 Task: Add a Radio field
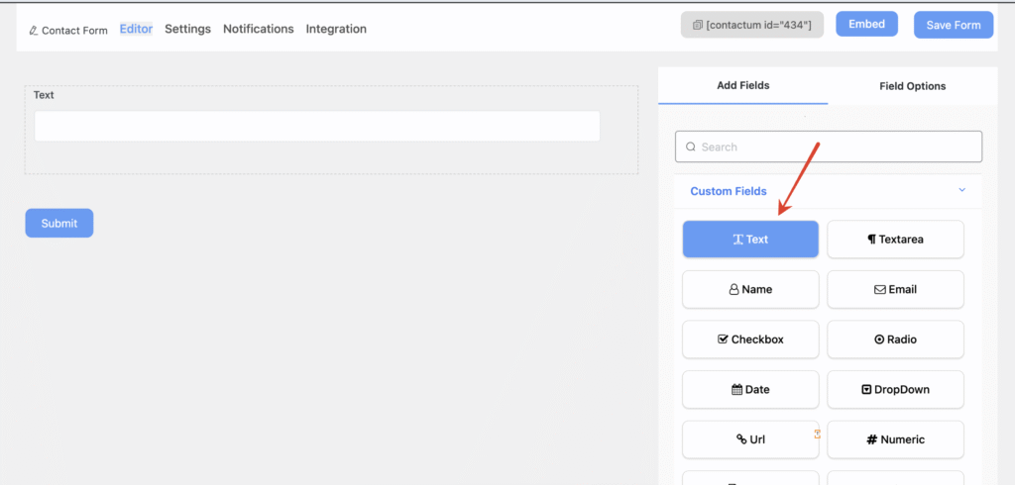click(x=895, y=339)
